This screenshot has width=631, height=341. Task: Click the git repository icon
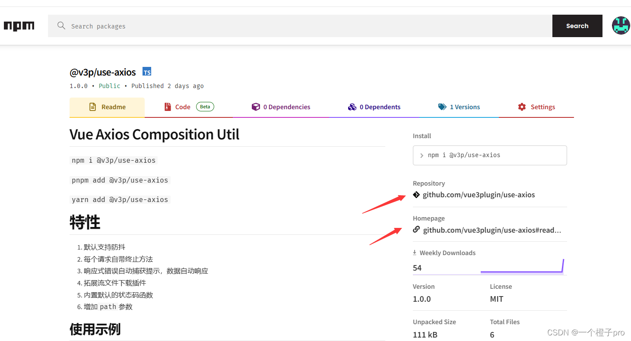pos(416,195)
